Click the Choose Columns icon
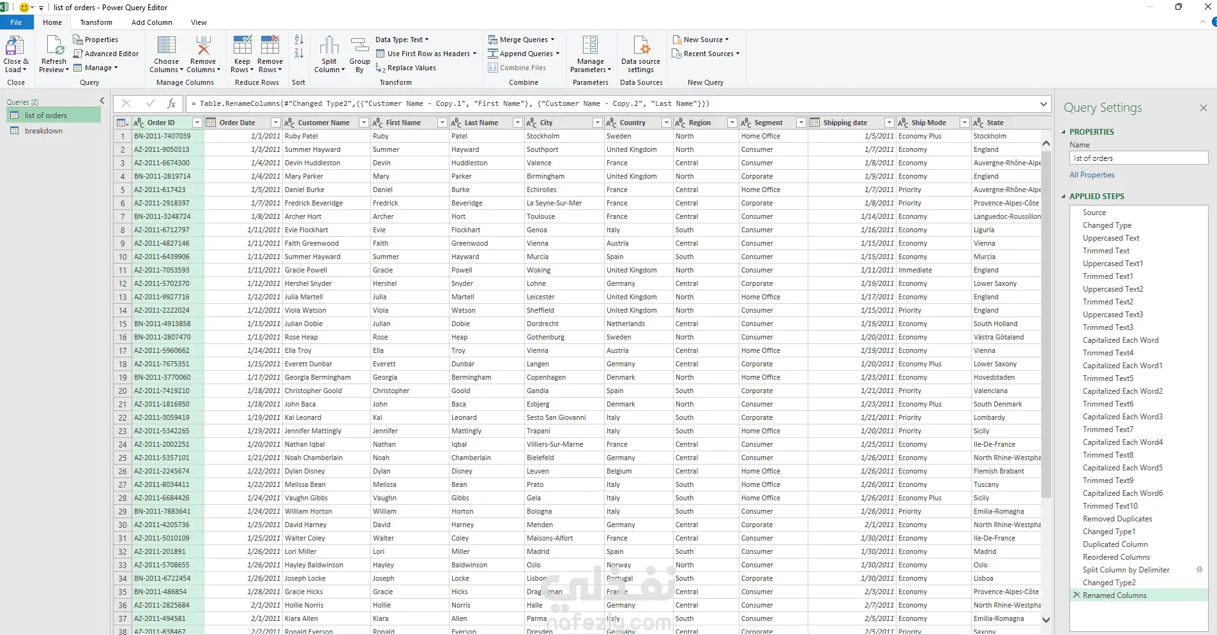This screenshot has width=1217, height=635. (x=167, y=46)
